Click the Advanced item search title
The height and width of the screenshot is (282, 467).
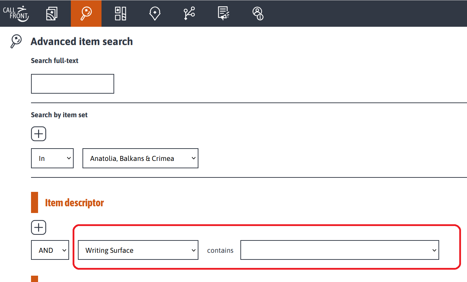click(82, 42)
